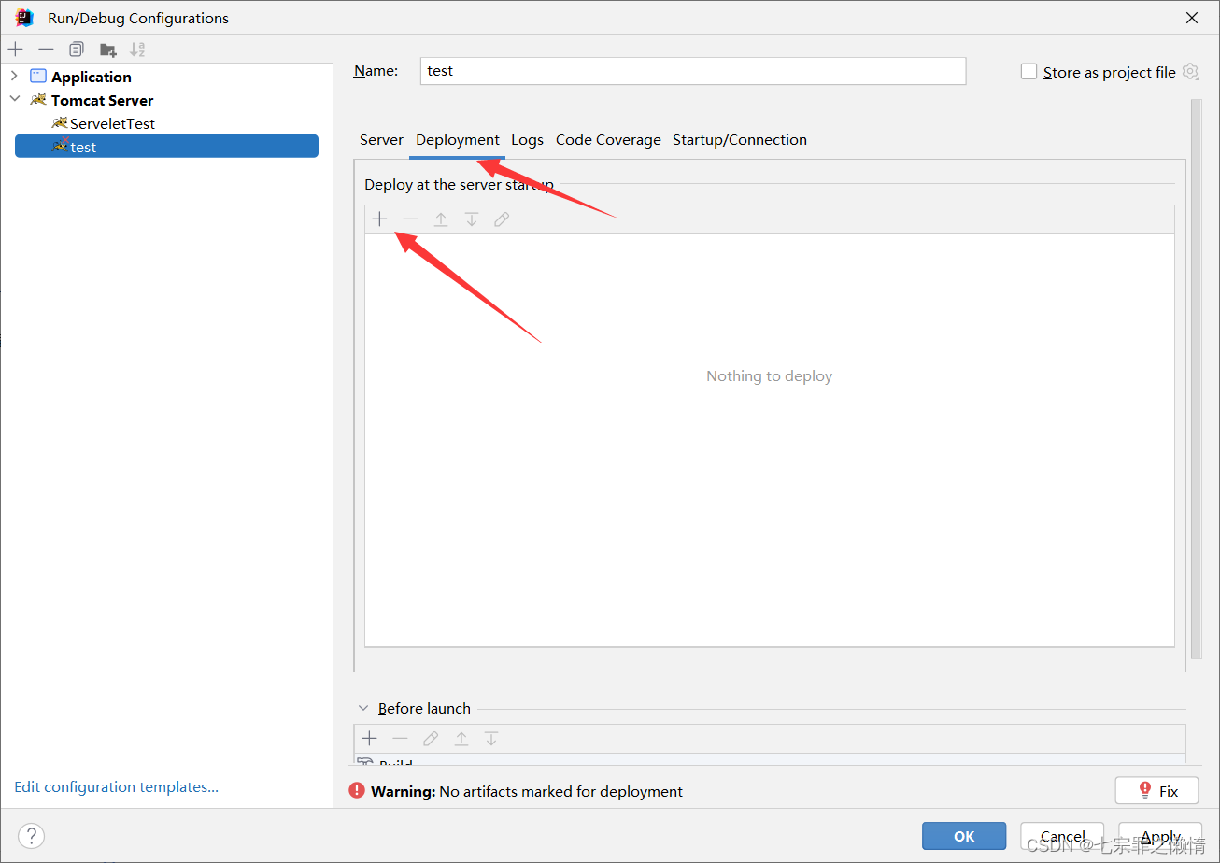The width and height of the screenshot is (1220, 863).
Task: Switch to the Server tab
Action: coord(381,140)
